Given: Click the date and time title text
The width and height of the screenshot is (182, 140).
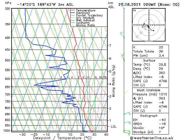Looking at the screenshot, I should coord(149,4).
